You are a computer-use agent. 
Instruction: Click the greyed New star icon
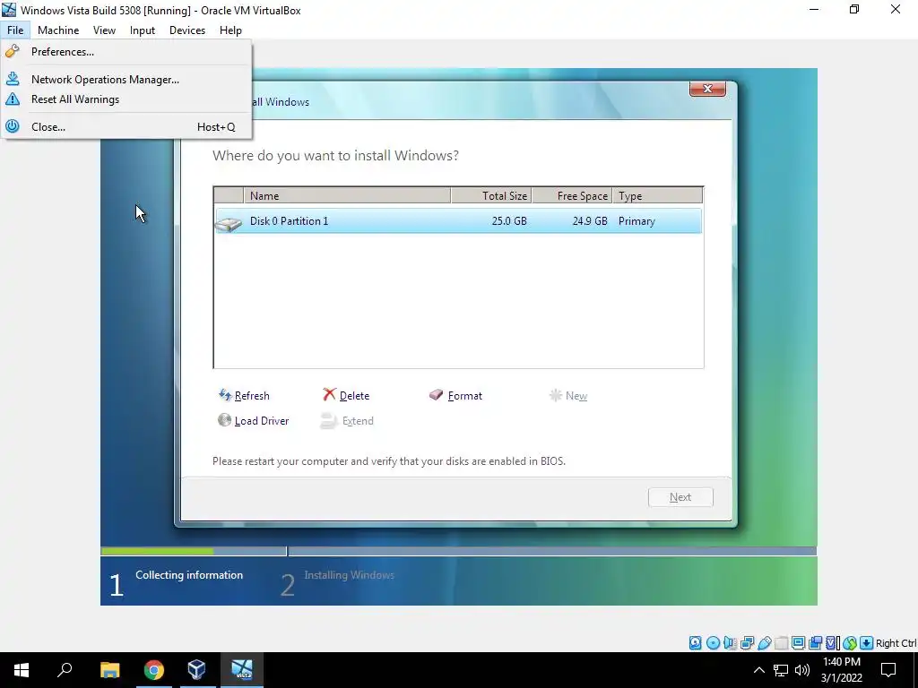[555, 395]
